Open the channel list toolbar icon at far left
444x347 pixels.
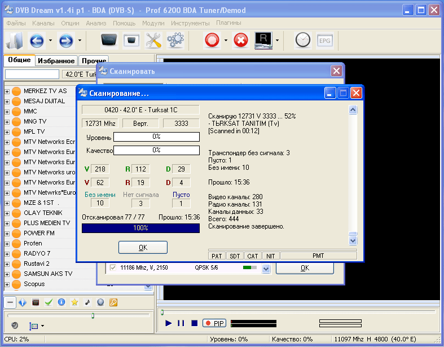coord(14,41)
